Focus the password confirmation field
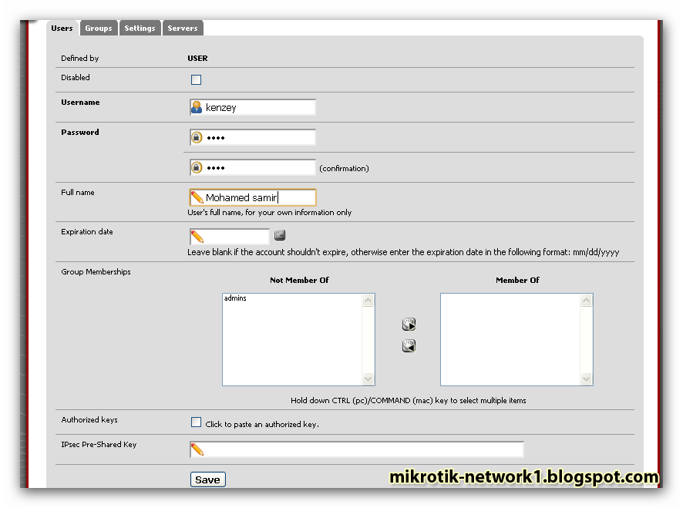The width and height of the screenshot is (683, 508). pos(253,167)
